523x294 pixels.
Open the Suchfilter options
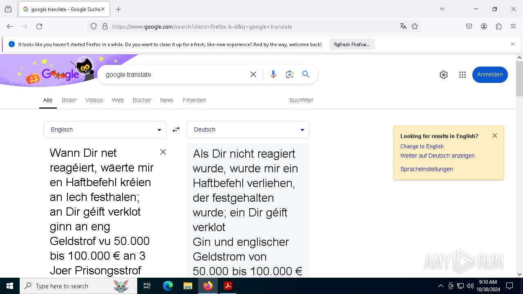click(301, 100)
